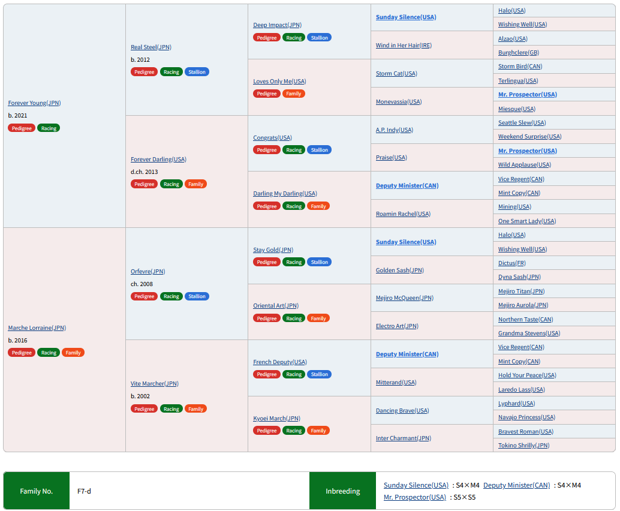Click Racing badge under Congrats(USA)
The width and height of the screenshot is (620, 511).
pos(294,150)
